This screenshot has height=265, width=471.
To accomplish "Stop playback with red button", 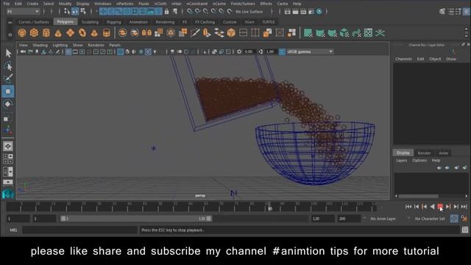I will click(x=440, y=206).
